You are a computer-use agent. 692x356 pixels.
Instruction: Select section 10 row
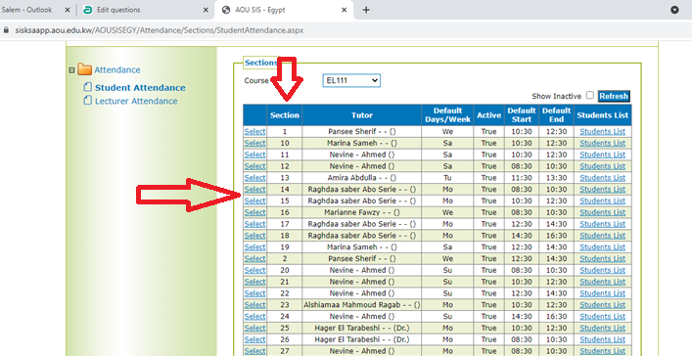coord(254,143)
